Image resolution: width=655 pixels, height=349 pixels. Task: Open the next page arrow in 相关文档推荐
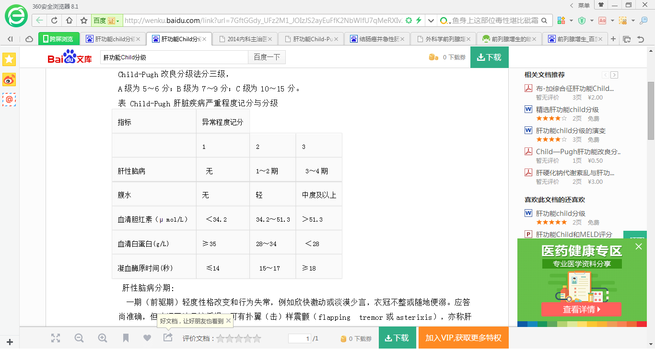tap(614, 75)
